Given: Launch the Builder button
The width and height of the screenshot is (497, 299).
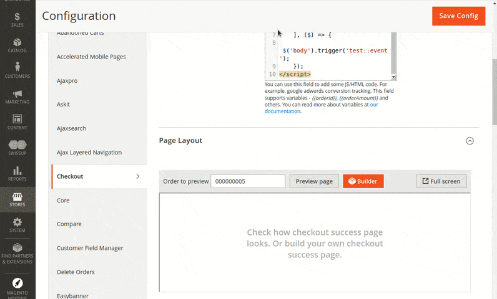Looking at the screenshot, I should click(363, 181).
